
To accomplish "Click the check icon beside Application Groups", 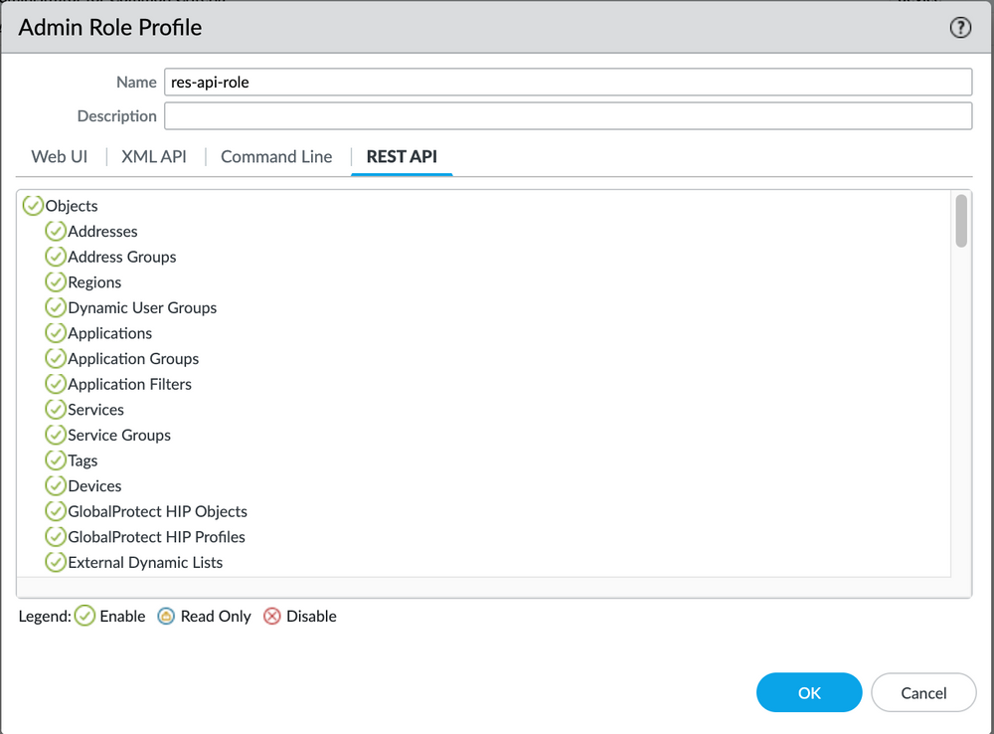I will pyautogui.click(x=56, y=358).
